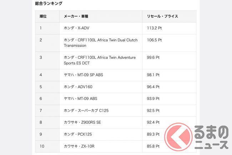Click the 順位 column header
232x155 pixels.
tap(43, 16)
